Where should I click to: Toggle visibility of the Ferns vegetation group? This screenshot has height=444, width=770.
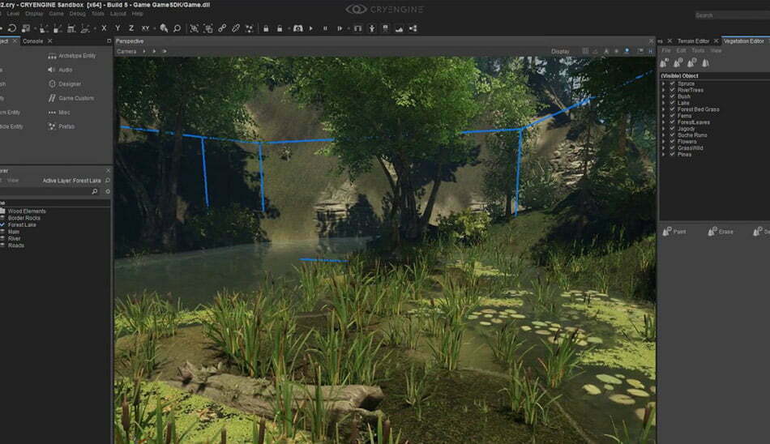click(672, 115)
